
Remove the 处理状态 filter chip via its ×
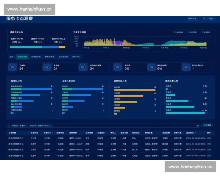coord(26,125)
